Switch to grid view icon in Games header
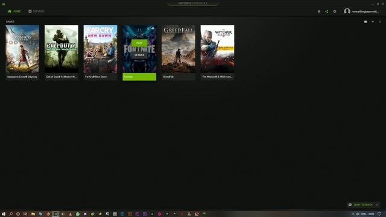 (x=365, y=22)
